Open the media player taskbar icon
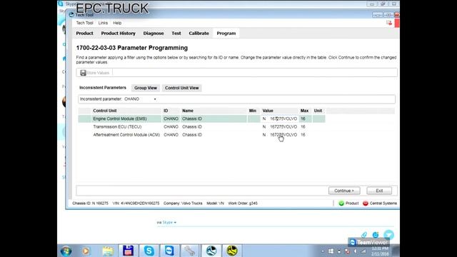Screen dimensions: 457x257 (x=86, y=251)
